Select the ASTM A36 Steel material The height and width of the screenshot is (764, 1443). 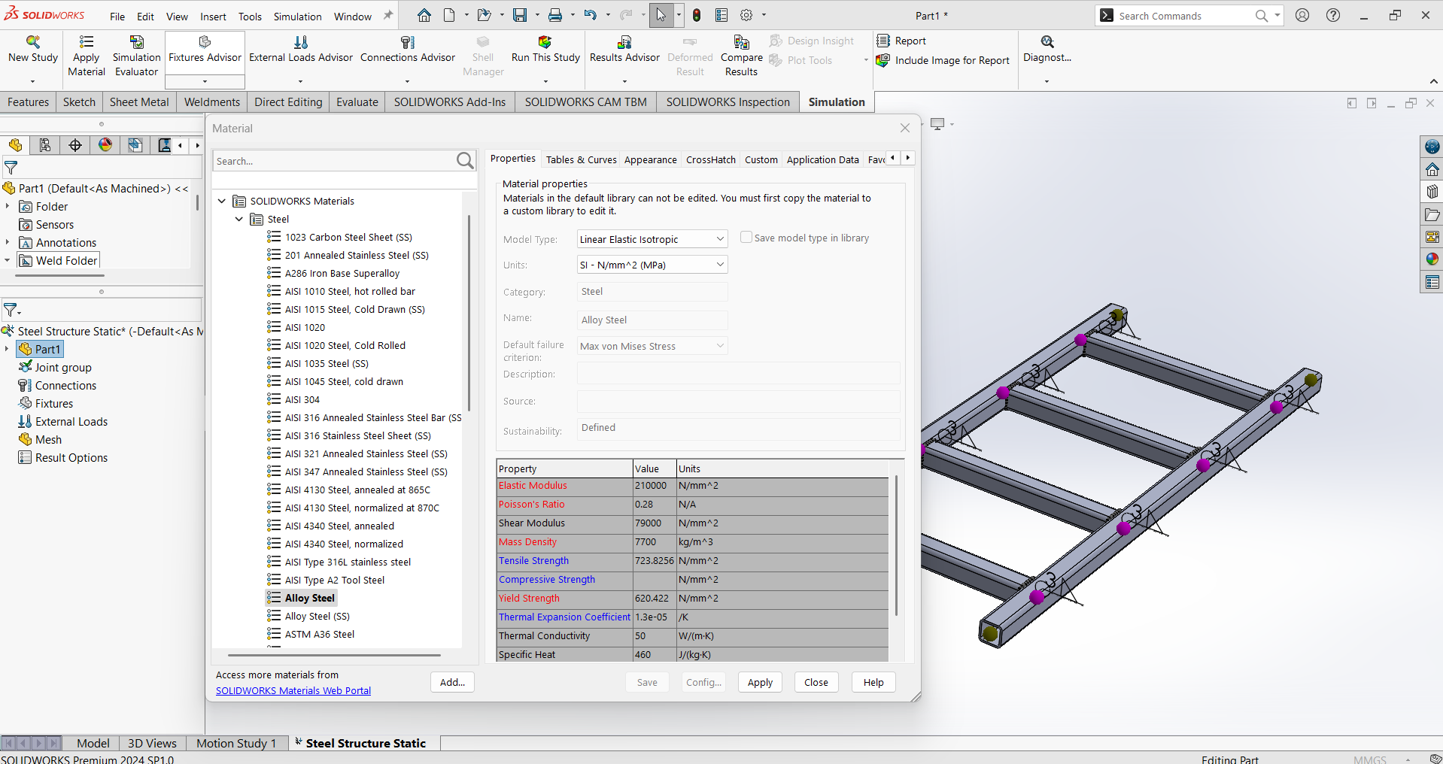pos(320,634)
